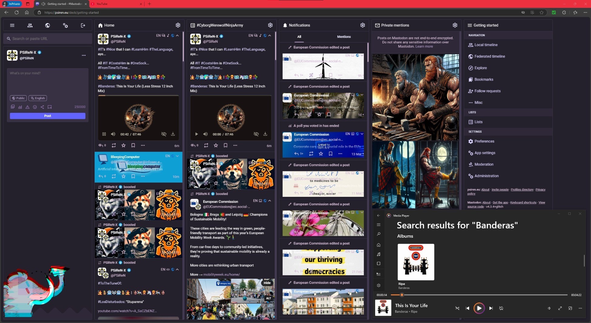Favourite the top #CyborgWerewolfNinjaArmy post
The width and height of the screenshot is (591, 323).
click(x=216, y=146)
